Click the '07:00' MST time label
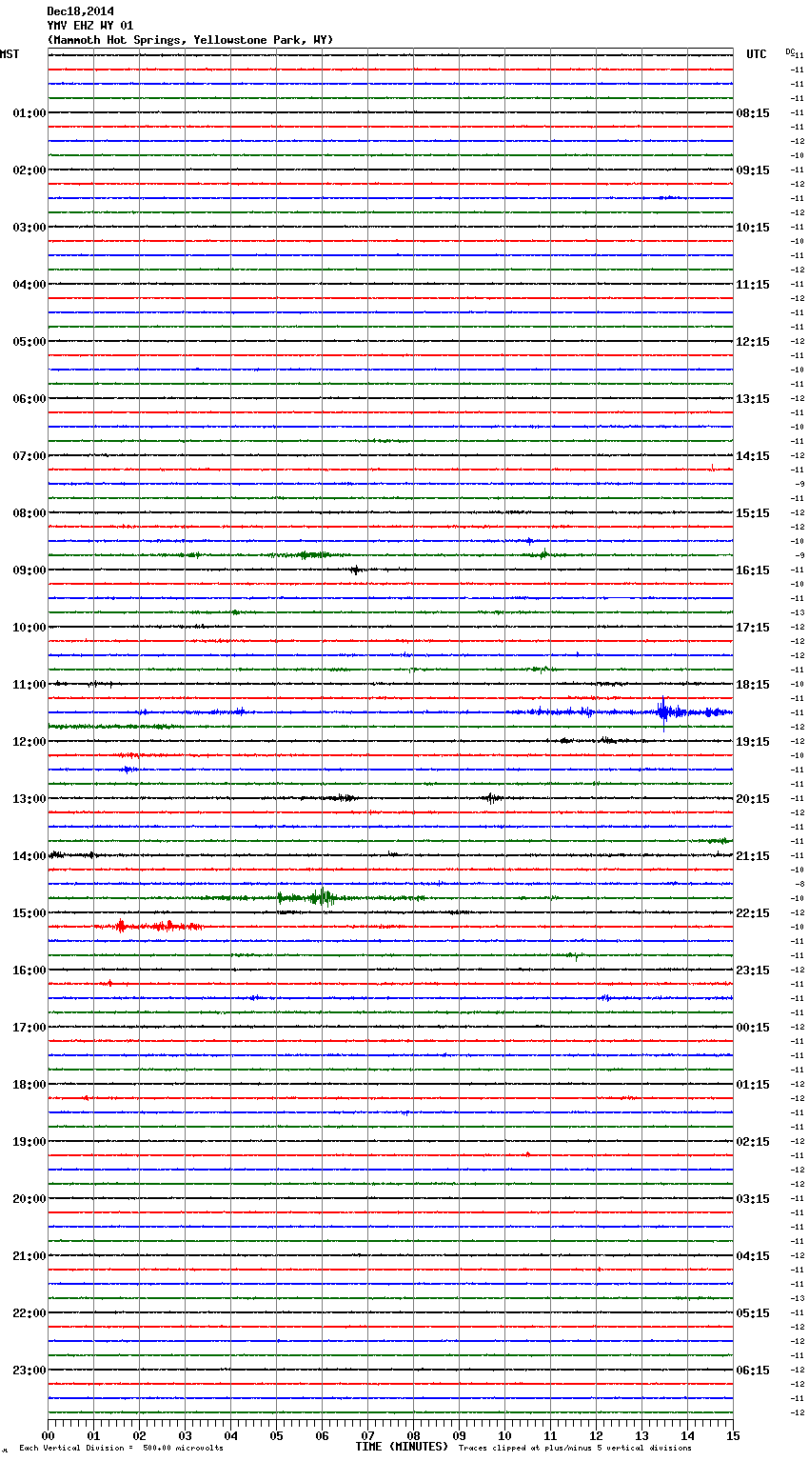Image resolution: width=809 pixels, height=1461 pixels. coord(29,456)
